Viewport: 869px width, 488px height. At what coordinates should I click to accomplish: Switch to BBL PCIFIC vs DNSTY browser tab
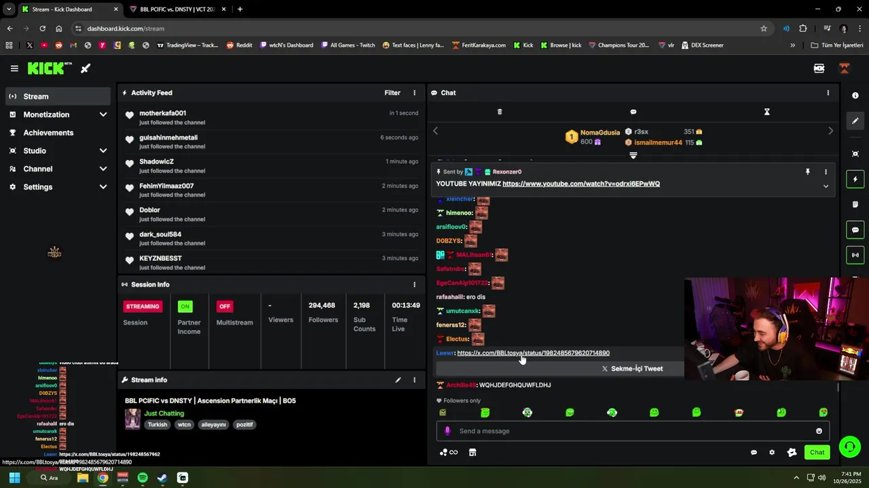click(x=177, y=9)
